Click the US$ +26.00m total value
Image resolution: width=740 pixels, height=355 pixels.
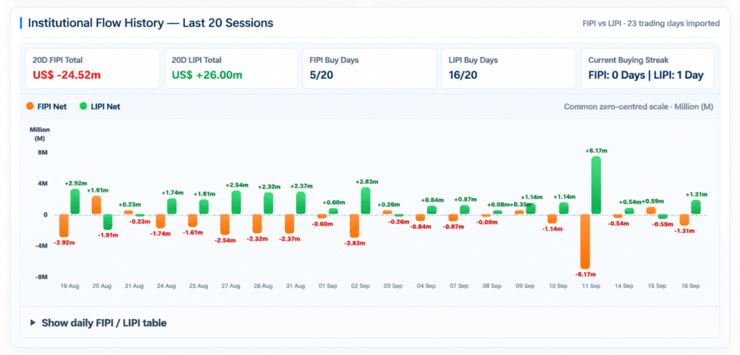[207, 75]
